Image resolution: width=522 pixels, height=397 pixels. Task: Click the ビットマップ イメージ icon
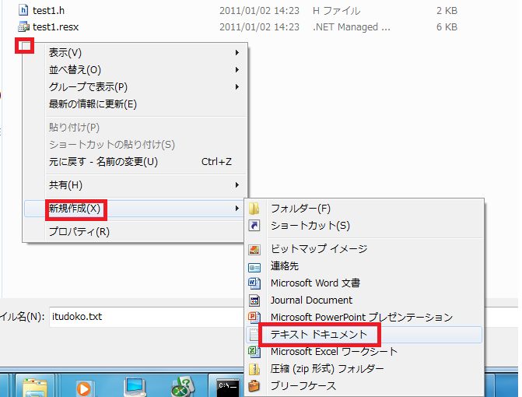click(254, 249)
